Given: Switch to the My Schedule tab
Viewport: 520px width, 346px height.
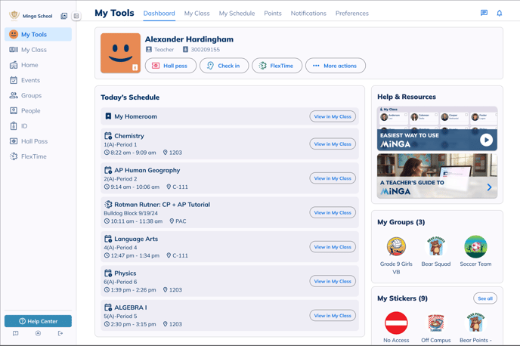Looking at the screenshot, I should click(x=237, y=13).
